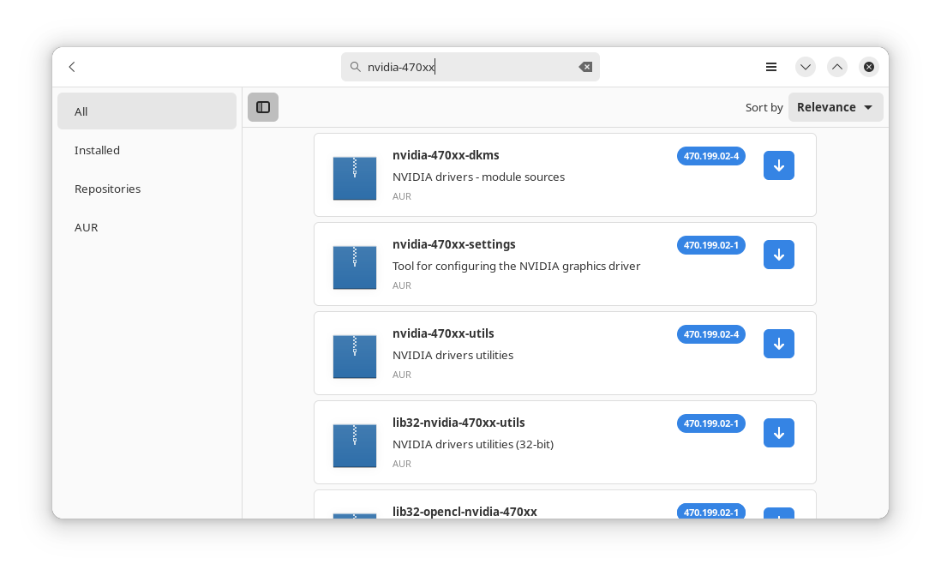The width and height of the screenshot is (941, 576).
Task: Mark nvidia-470xx-utils for installation
Action: [779, 344]
